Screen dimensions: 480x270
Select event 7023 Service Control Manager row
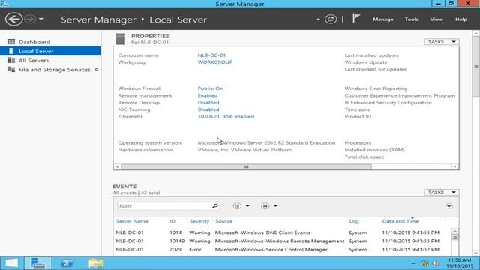[282, 250]
